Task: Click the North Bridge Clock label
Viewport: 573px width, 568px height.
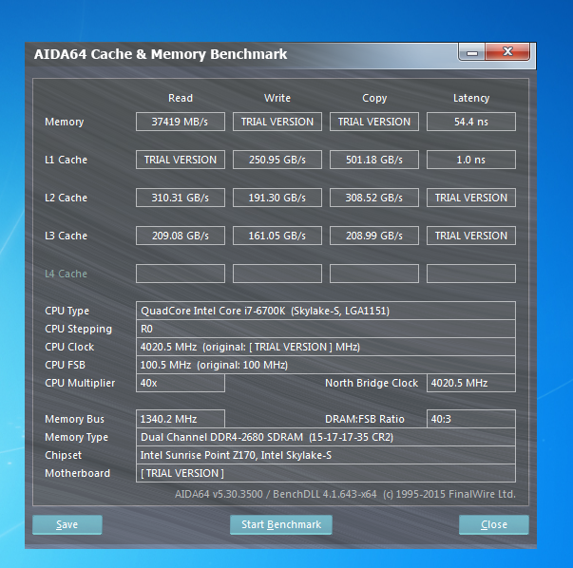Action: 372,383
